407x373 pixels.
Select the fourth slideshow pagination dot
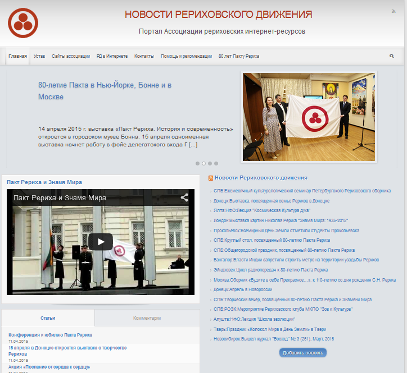tap(216, 164)
